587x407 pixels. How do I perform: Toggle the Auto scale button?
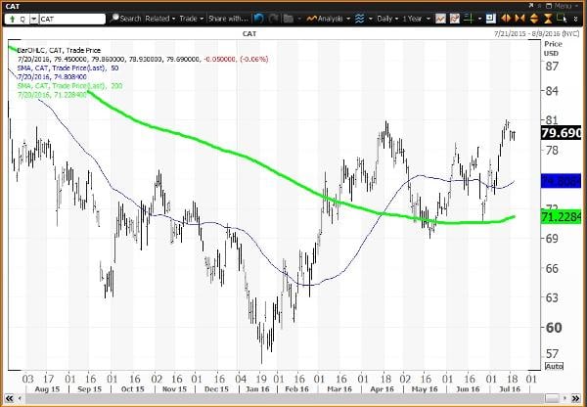click(x=553, y=366)
